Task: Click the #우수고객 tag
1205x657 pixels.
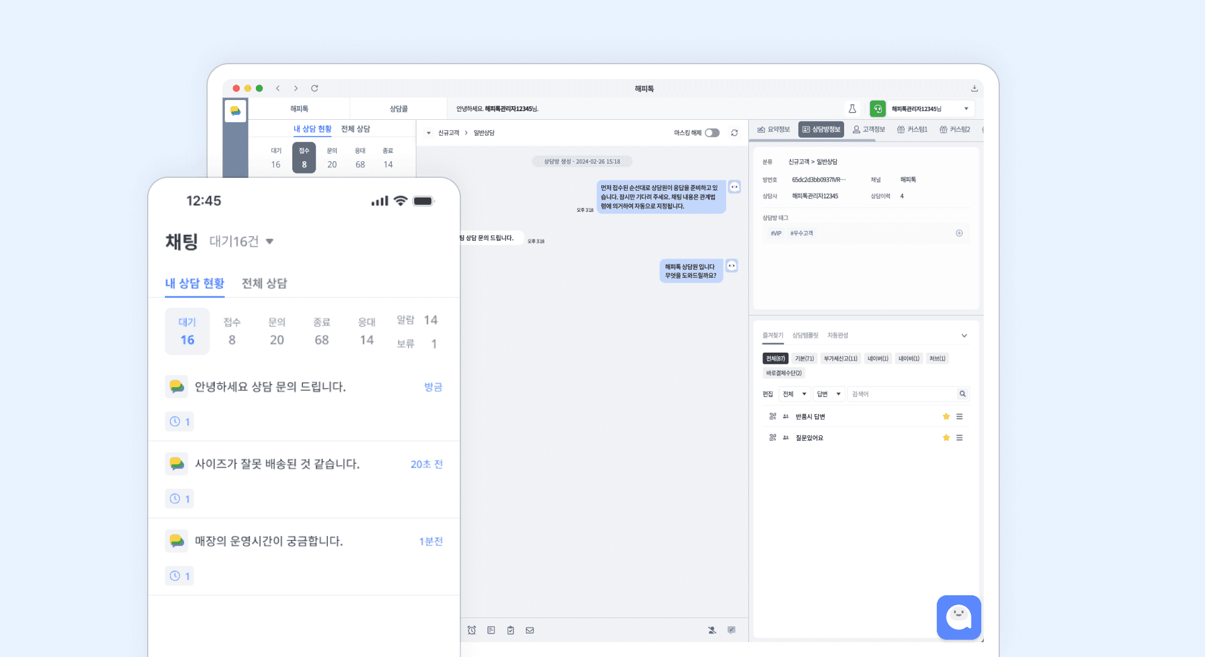Action: tap(801, 233)
